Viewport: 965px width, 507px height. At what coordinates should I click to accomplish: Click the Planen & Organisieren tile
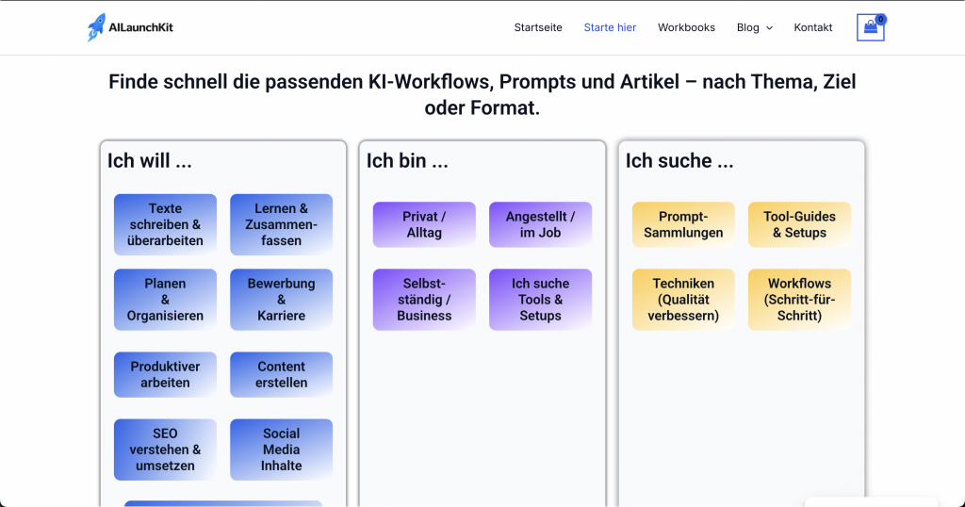[165, 300]
